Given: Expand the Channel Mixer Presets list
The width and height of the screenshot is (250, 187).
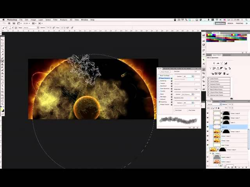Looking at the screenshot, I should (209, 92).
